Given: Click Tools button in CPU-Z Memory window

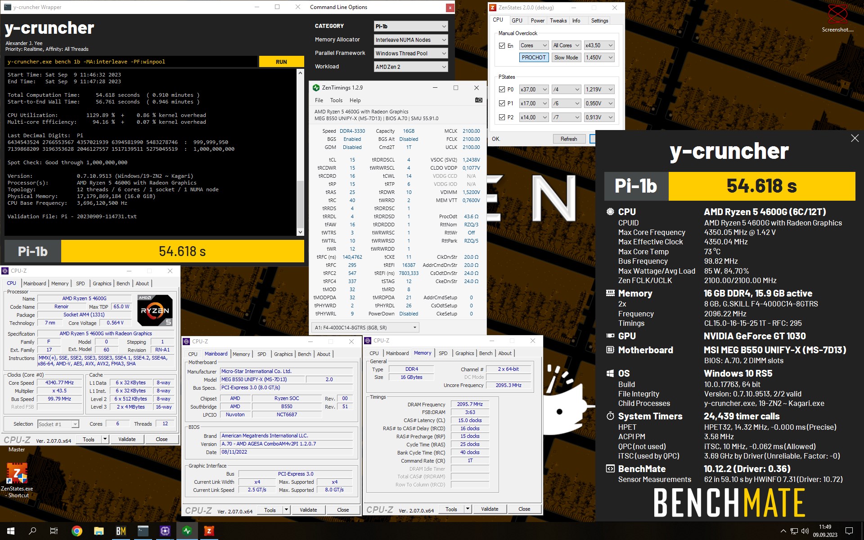Looking at the screenshot, I should [451, 509].
